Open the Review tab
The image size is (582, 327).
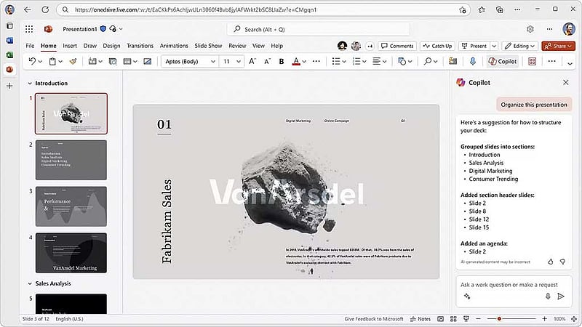[x=237, y=46]
